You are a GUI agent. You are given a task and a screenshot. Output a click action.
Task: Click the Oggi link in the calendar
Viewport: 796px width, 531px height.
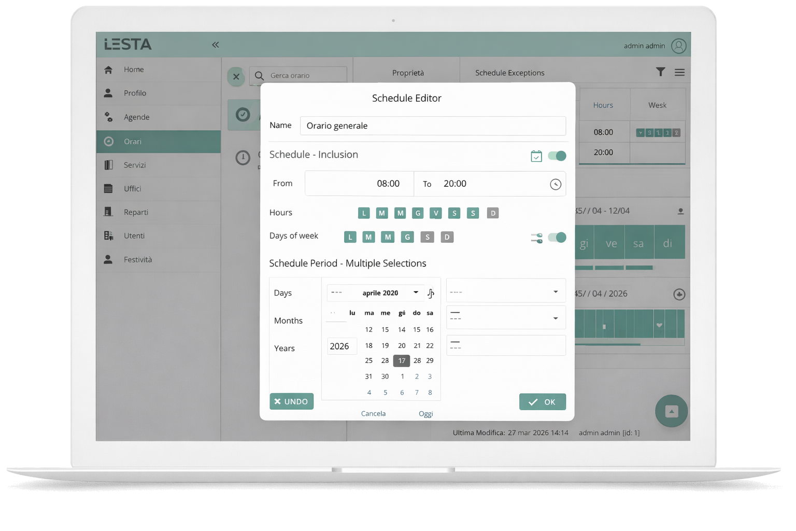coord(425,413)
